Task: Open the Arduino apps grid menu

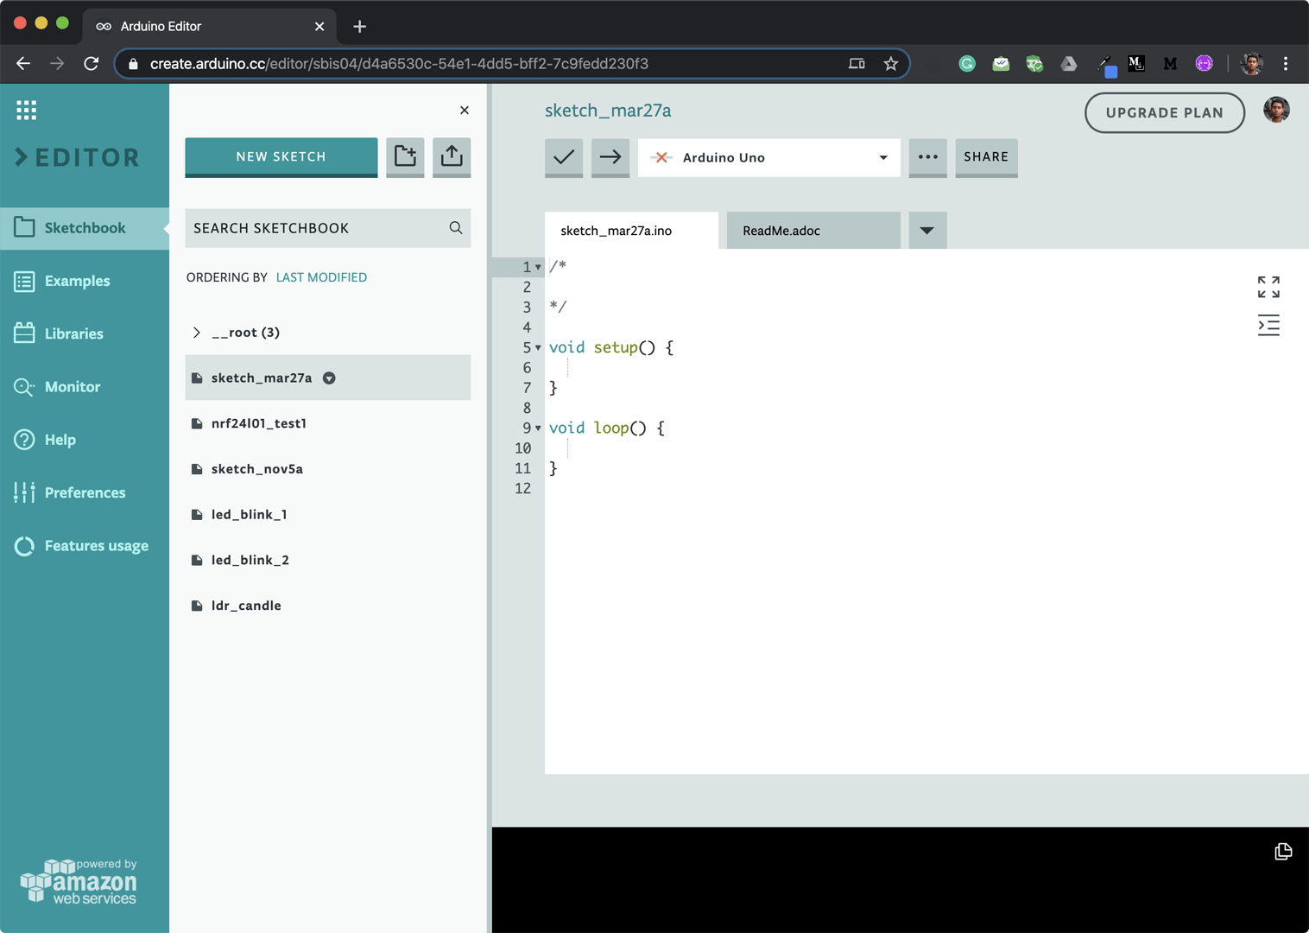Action: coord(26,110)
